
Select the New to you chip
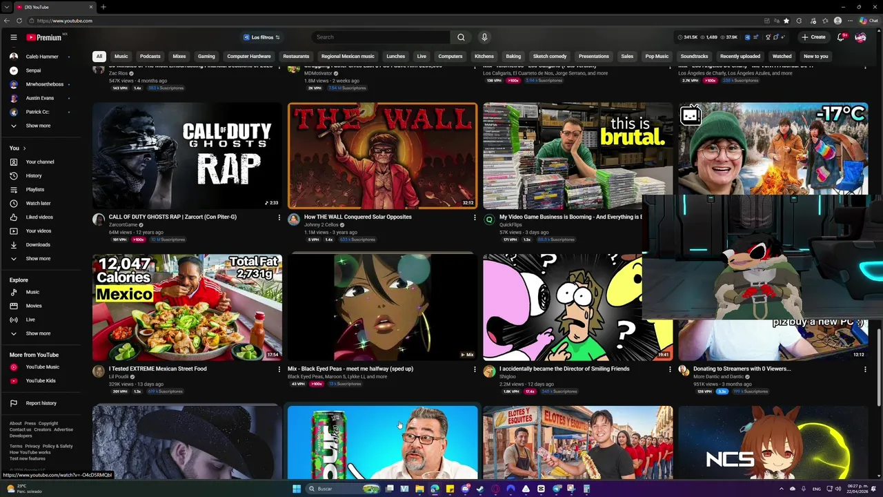coord(815,57)
